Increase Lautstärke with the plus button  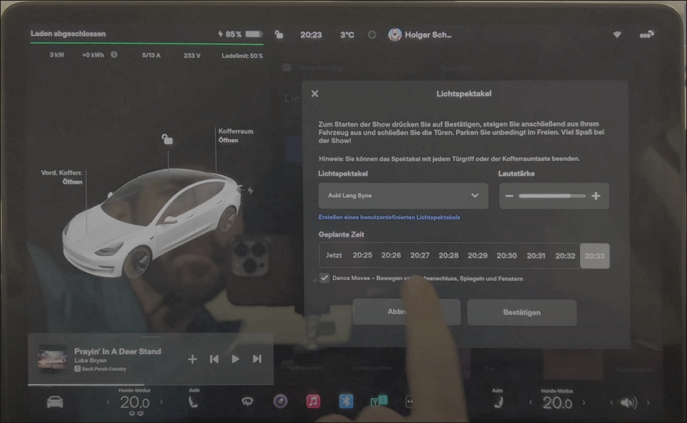[596, 196]
